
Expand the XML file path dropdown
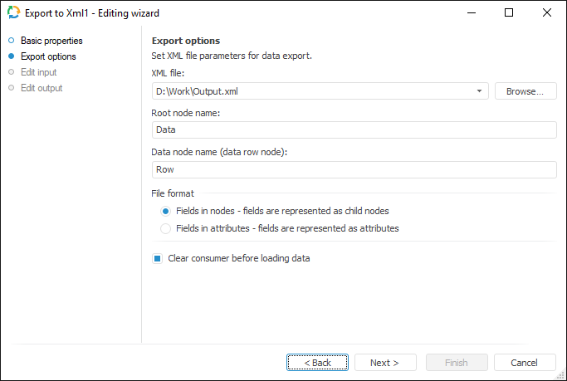(481, 91)
